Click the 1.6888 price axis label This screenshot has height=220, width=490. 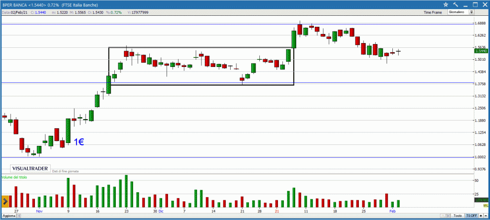tap(481, 23)
